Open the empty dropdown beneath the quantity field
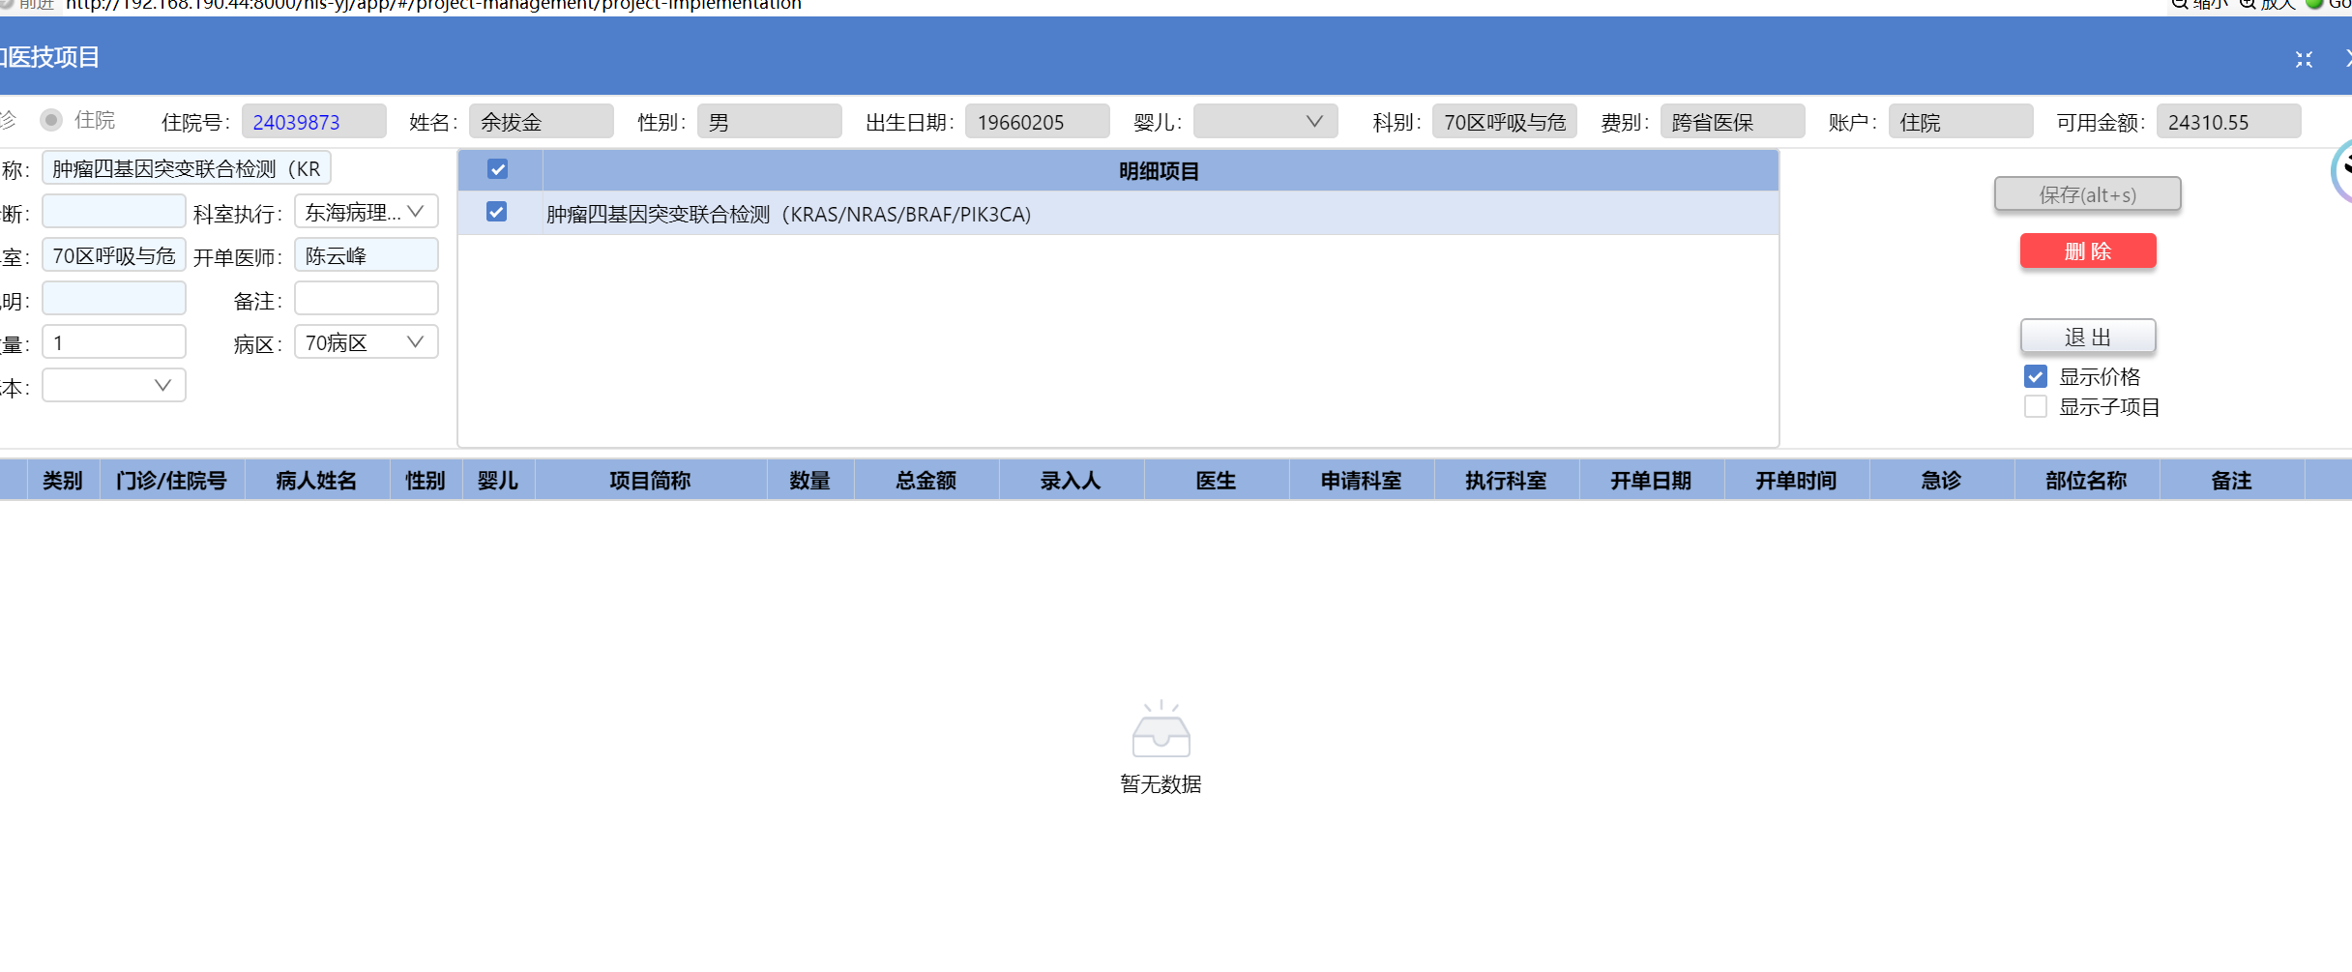The width and height of the screenshot is (2352, 972). pyautogui.click(x=114, y=386)
